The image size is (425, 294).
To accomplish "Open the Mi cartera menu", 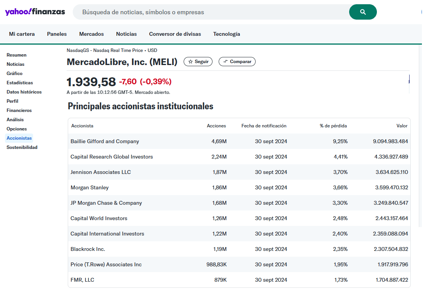I will point(22,34).
